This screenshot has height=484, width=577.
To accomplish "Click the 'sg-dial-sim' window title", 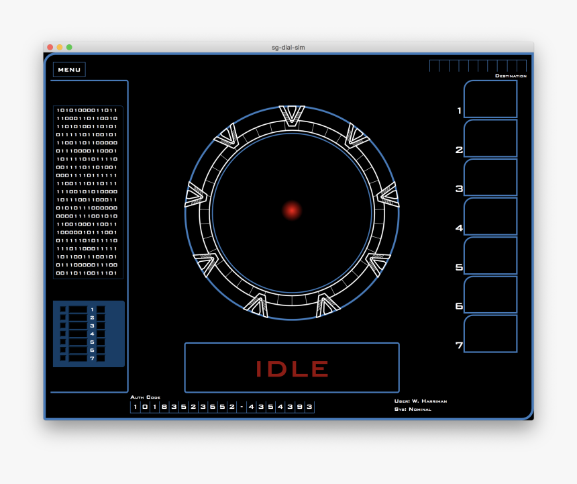I will click(x=288, y=47).
